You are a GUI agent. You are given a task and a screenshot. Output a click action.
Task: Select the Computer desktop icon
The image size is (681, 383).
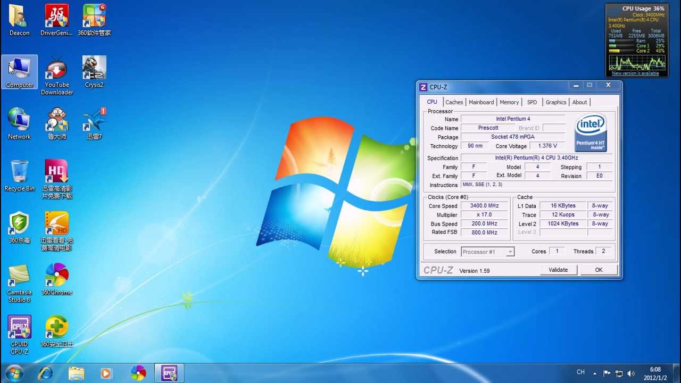[19, 72]
